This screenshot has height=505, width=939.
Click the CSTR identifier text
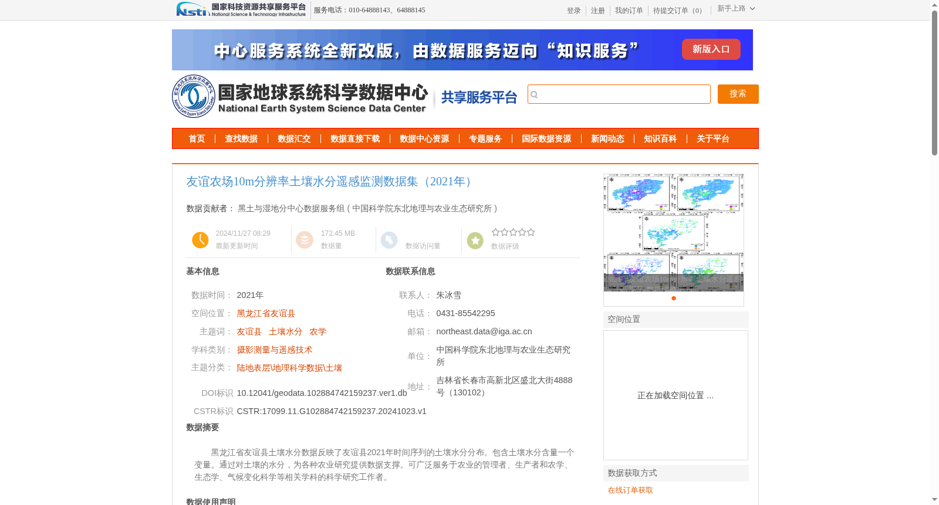[x=332, y=412]
